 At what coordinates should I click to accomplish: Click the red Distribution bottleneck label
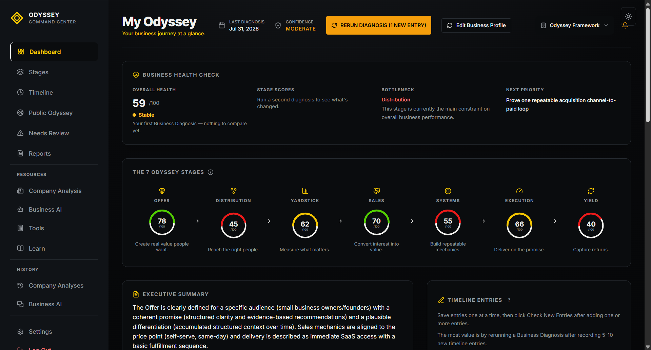(396, 100)
